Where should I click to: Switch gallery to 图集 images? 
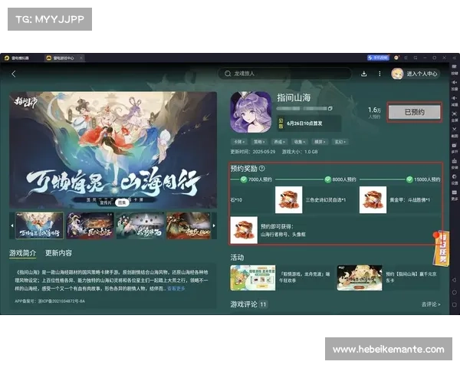[x=122, y=202]
